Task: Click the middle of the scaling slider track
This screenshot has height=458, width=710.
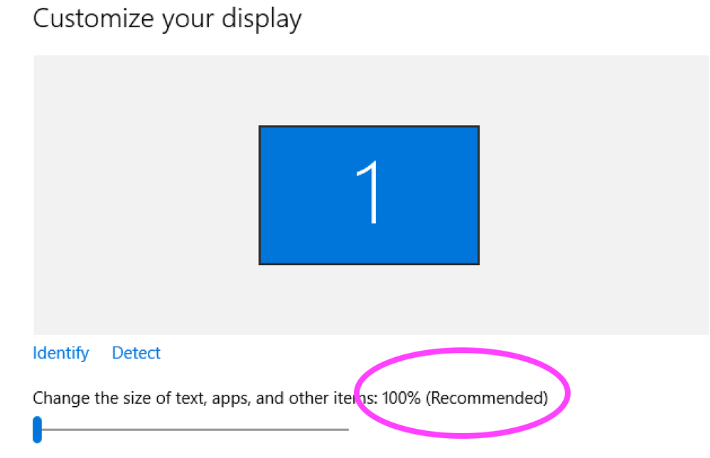Action: (193, 430)
